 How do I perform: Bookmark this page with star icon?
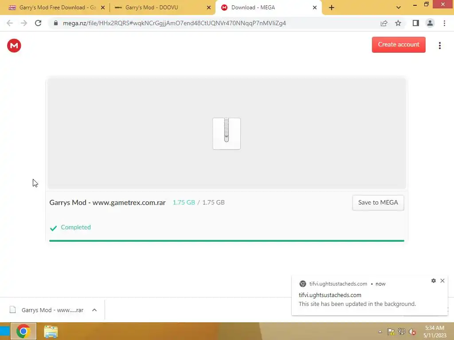(x=398, y=23)
